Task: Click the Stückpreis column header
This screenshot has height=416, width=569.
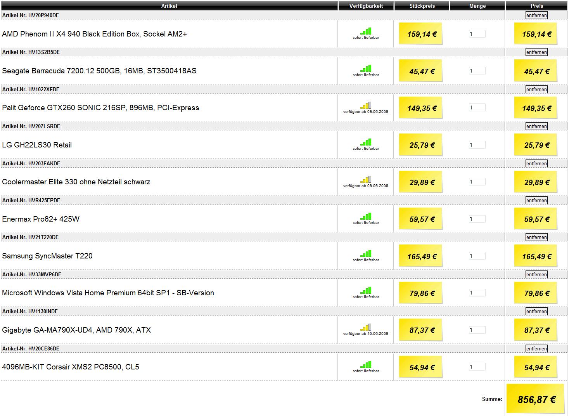Action: [x=422, y=6]
